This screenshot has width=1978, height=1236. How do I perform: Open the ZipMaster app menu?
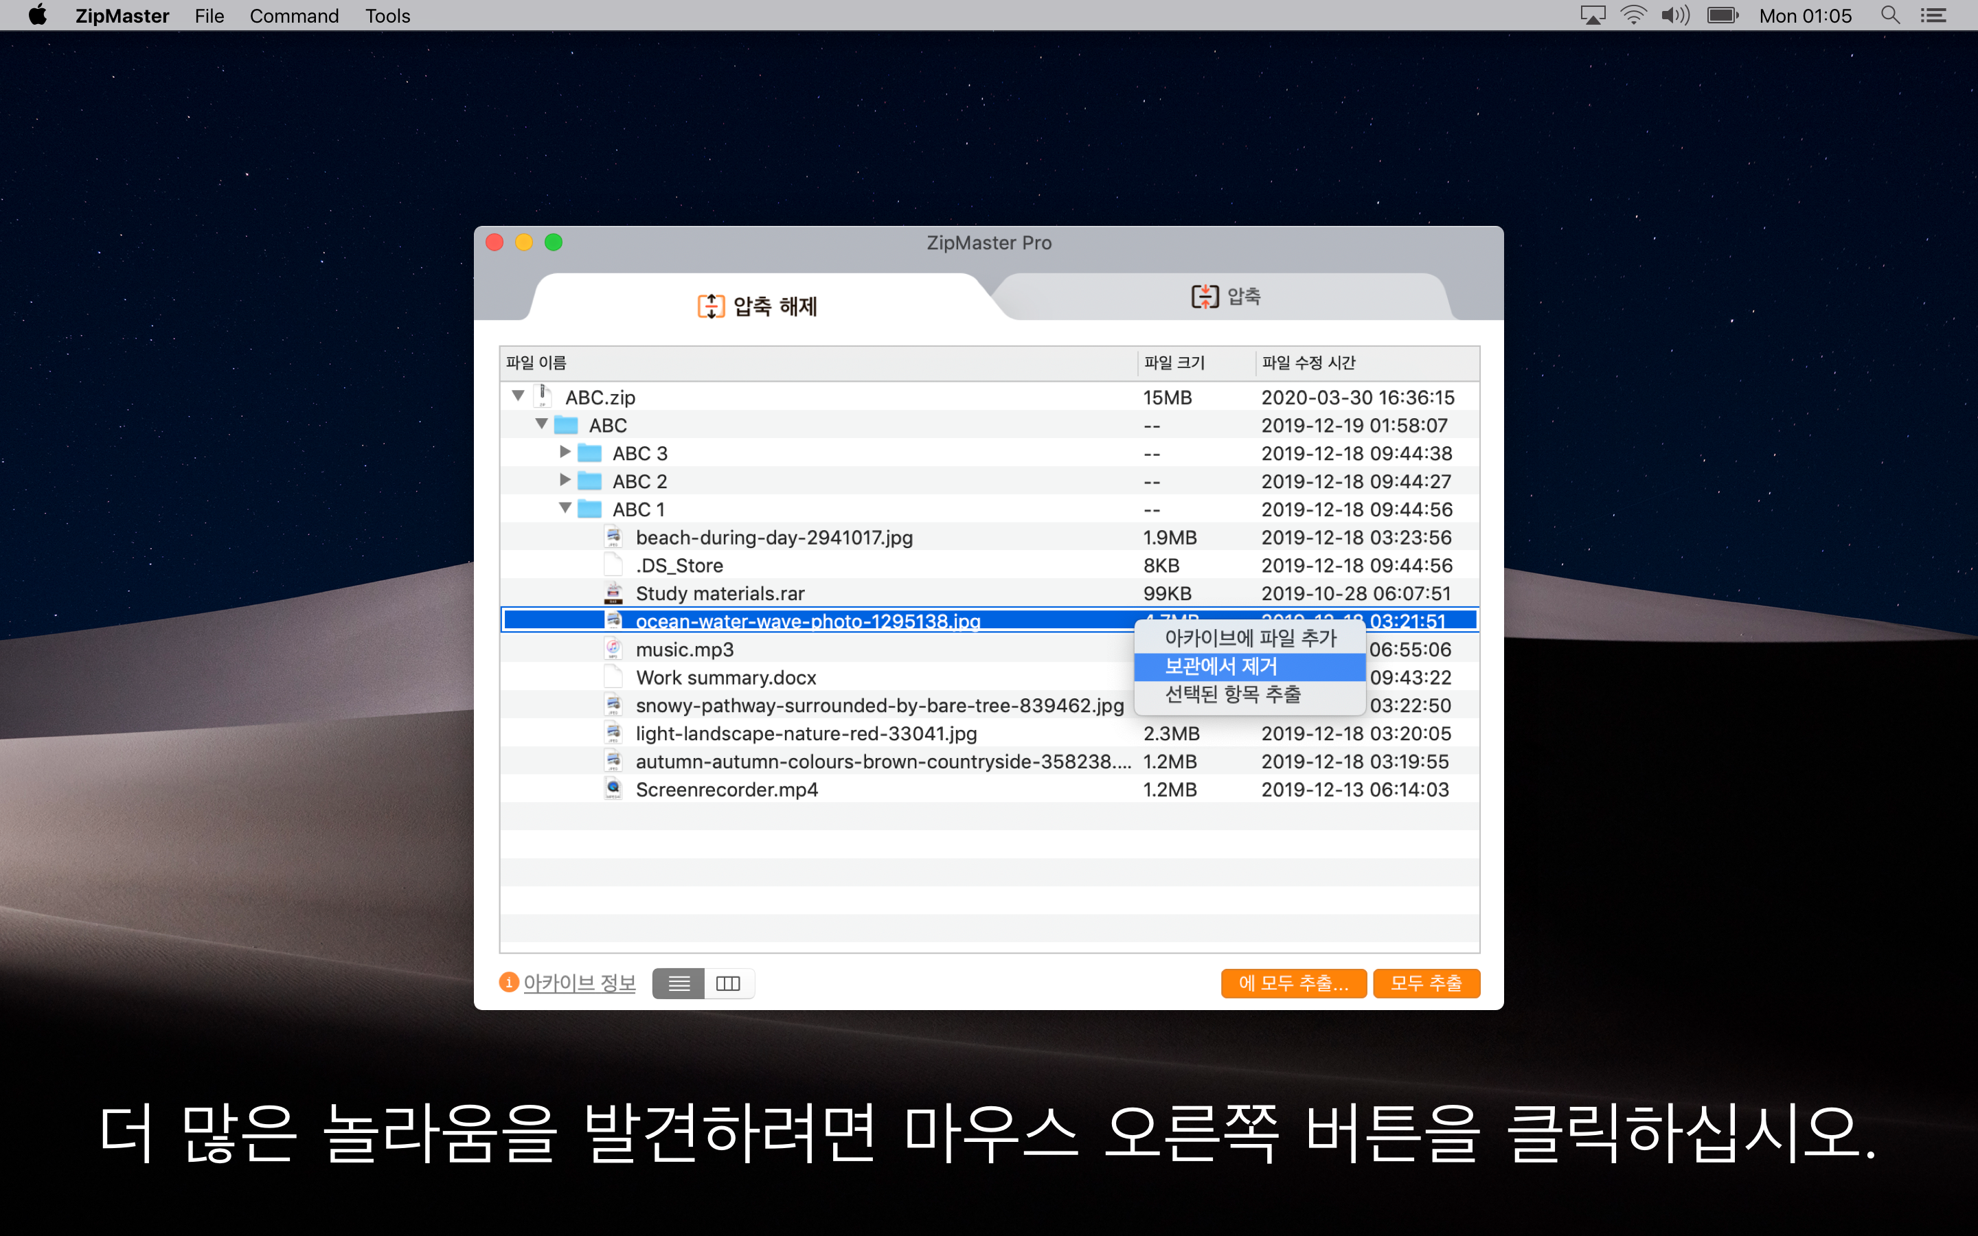(122, 16)
